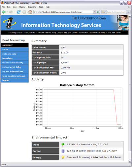Click total pages value 1,464
The height and width of the screenshot is (167, 132).
[64, 63]
